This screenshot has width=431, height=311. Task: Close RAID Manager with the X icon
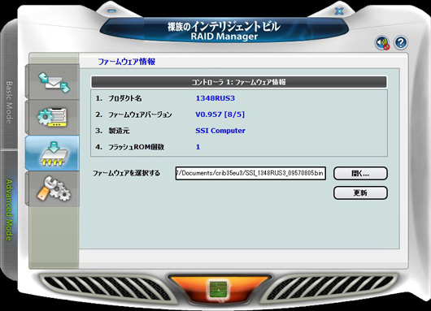pos(339,11)
